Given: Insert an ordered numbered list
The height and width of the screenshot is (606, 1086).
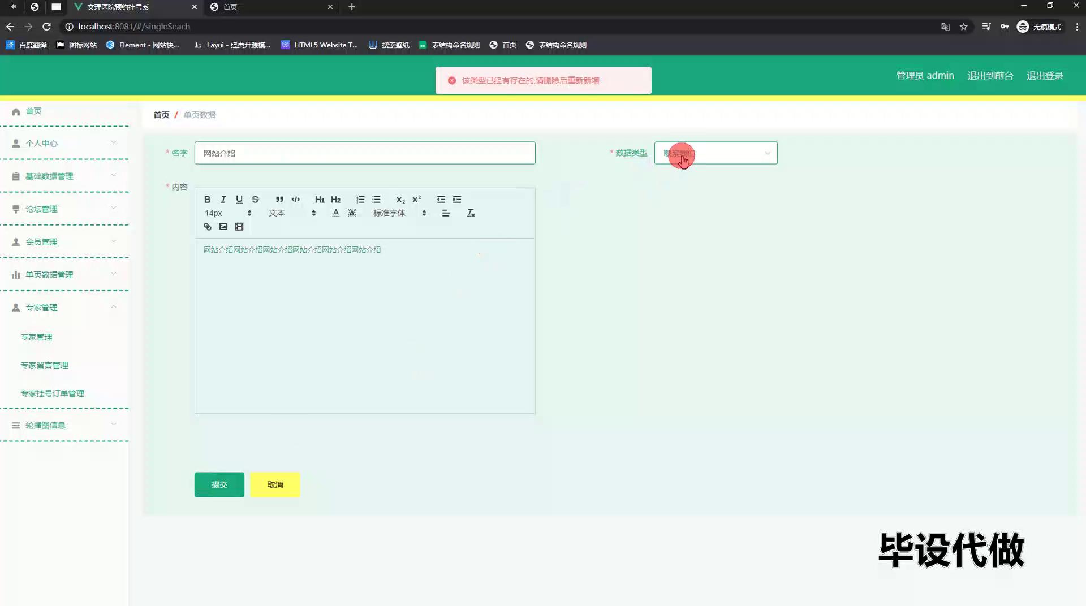Looking at the screenshot, I should pyautogui.click(x=360, y=200).
